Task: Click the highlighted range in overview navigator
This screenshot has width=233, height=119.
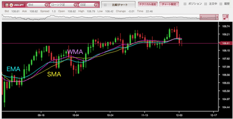Action: click(208, 17)
